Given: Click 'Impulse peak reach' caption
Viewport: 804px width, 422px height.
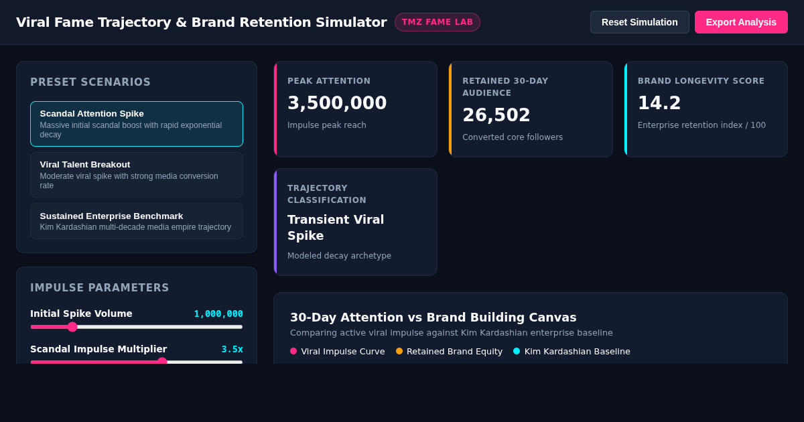Looking at the screenshot, I should [327, 125].
